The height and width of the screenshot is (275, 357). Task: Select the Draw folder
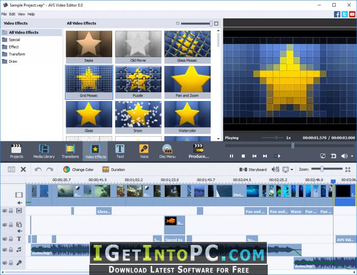click(13, 62)
